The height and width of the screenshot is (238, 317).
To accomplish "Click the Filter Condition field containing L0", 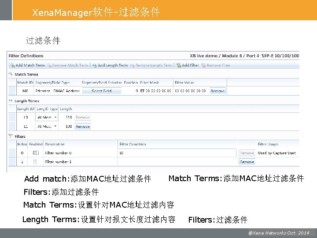I will click(x=177, y=153).
